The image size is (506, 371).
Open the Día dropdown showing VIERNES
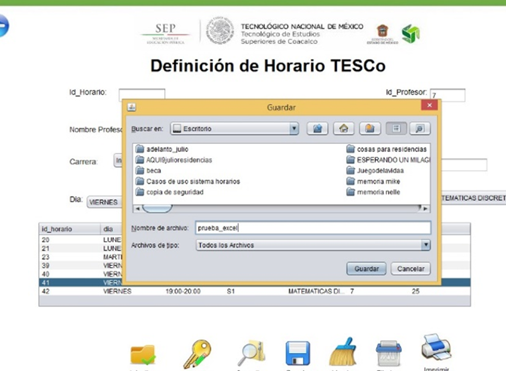(104, 202)
